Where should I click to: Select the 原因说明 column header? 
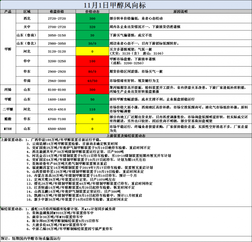tap(180, 12)
